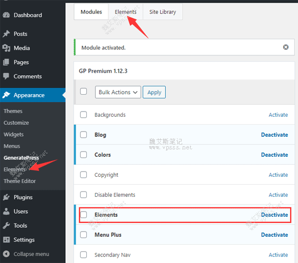298x263 pixels.
Task: Open Tools in the sidebar menu
Action: tap(20, 226)
